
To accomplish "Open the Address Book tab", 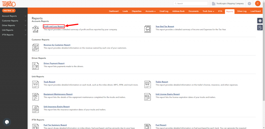I will 179,11.
